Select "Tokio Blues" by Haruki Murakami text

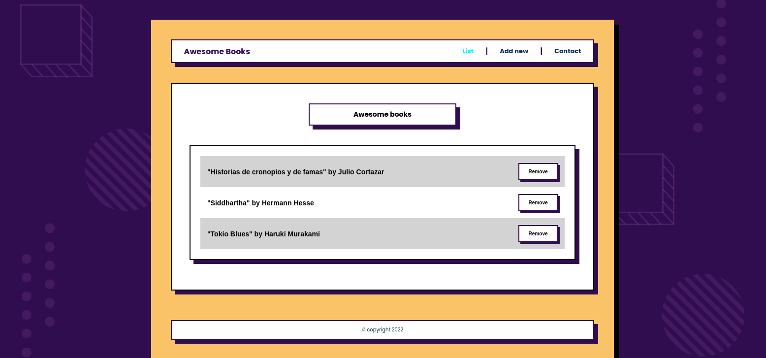click(263, 234)
